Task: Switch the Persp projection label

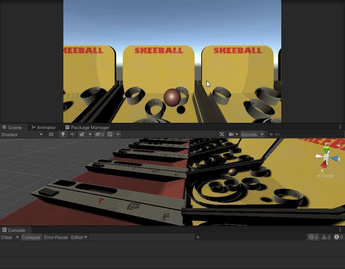Action: [326, 176]
